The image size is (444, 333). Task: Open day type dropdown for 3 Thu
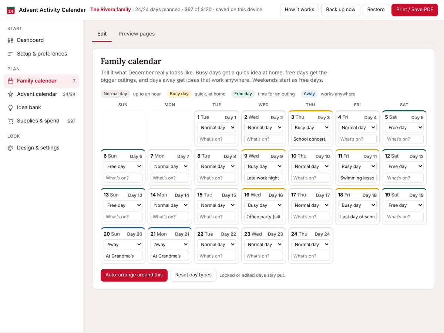tap(310, 128)
